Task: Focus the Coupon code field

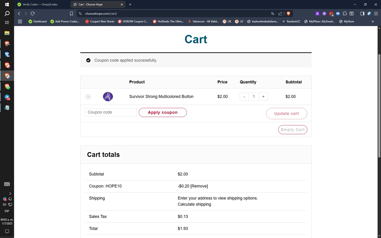Action: (111, 112)
